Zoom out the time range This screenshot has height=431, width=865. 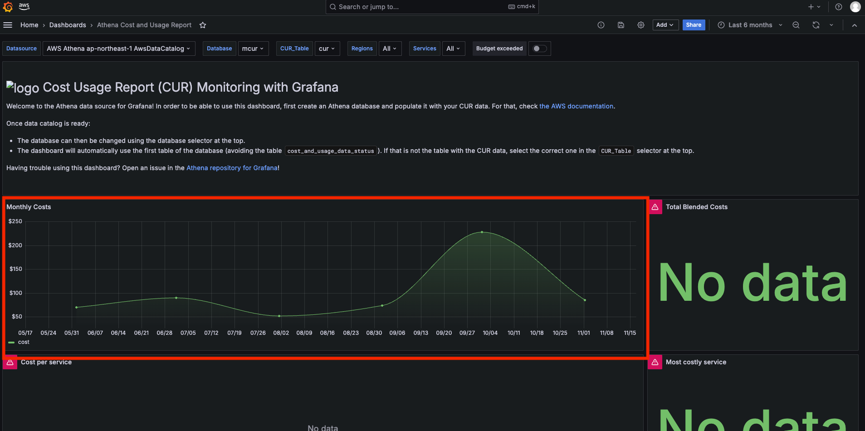pos(796,25)
